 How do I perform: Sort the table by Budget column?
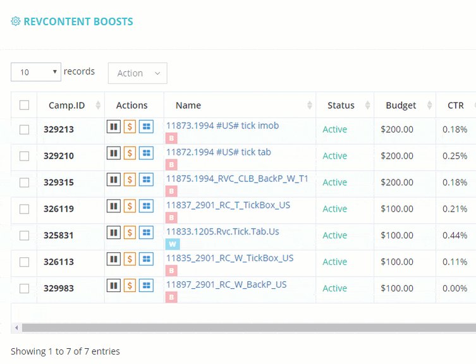click(x=405, y=105)
